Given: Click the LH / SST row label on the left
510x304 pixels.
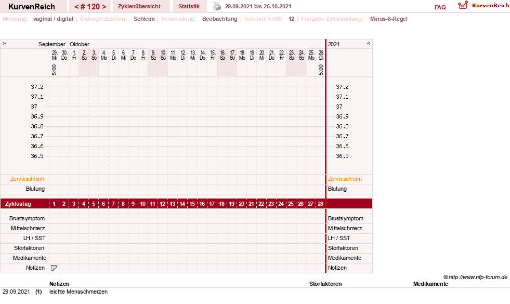Looking at the screenshot, I should pyautogui.click(x=34, y=239).
